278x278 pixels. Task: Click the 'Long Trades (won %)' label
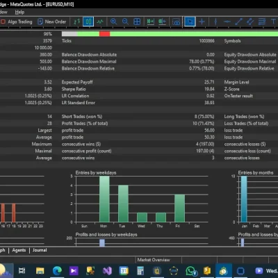(x=244, y=117)
